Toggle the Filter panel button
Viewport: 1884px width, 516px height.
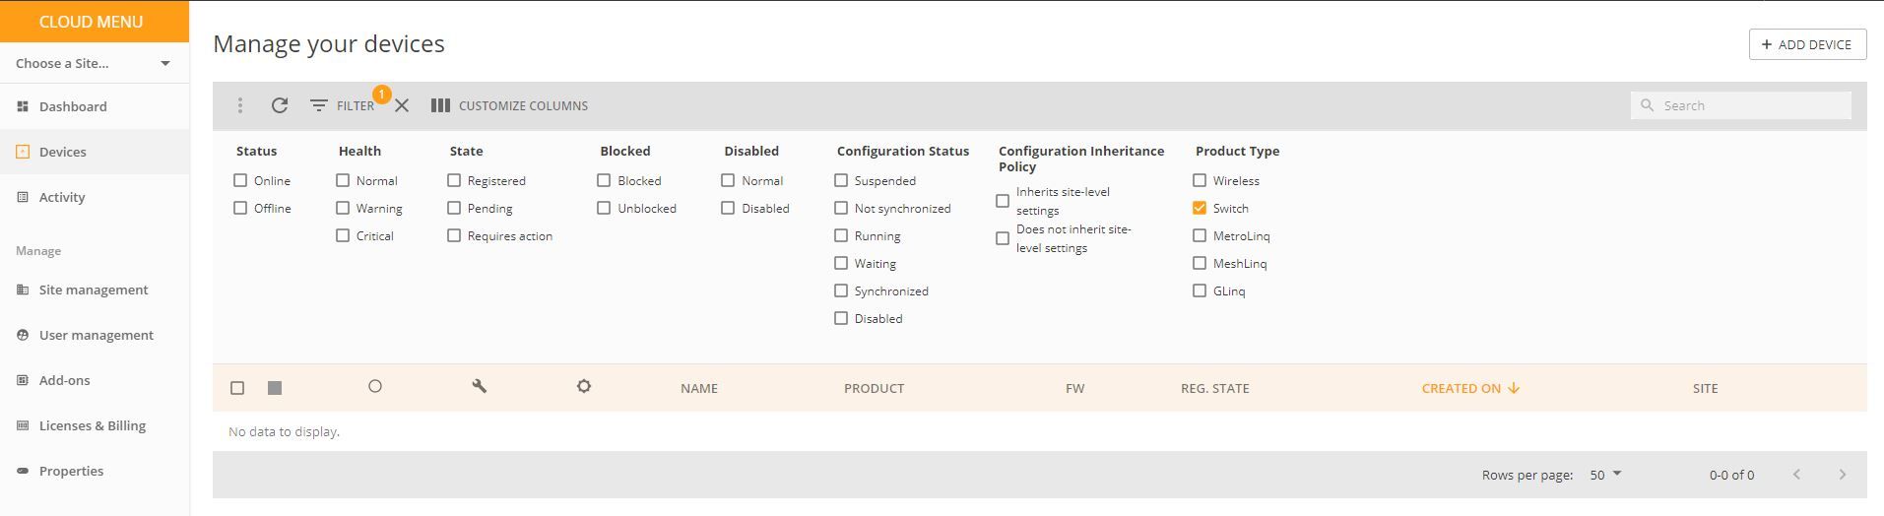(343, 105)
